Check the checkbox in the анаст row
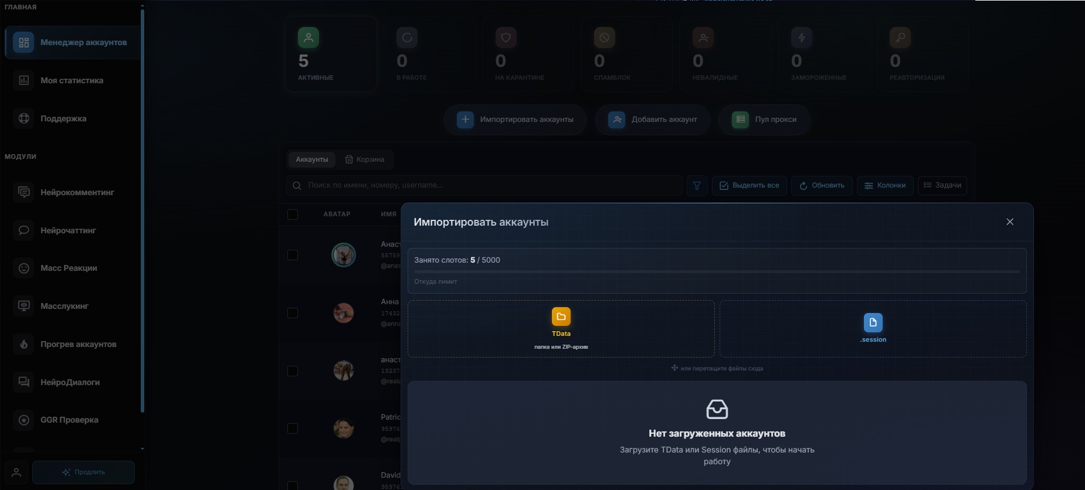Screen dimensions: 1085x490 pos(293,371)
